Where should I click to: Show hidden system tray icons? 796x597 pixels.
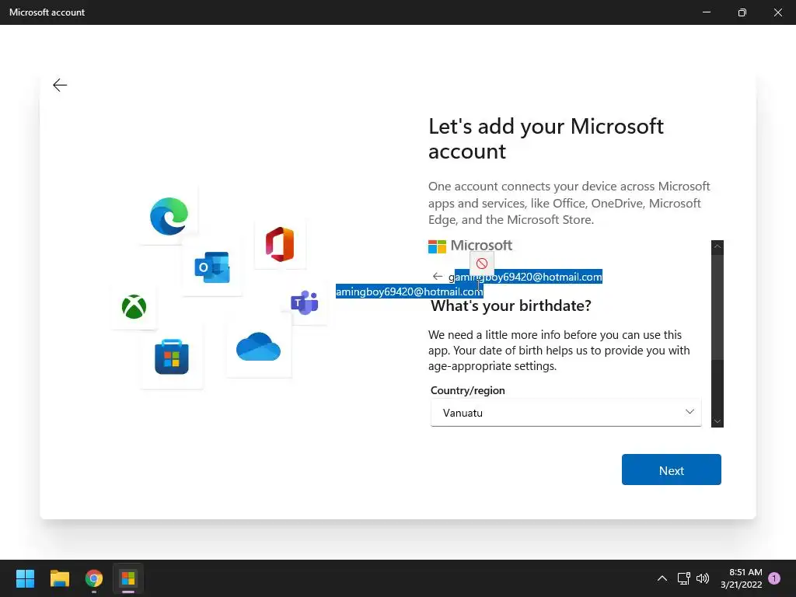662,578
